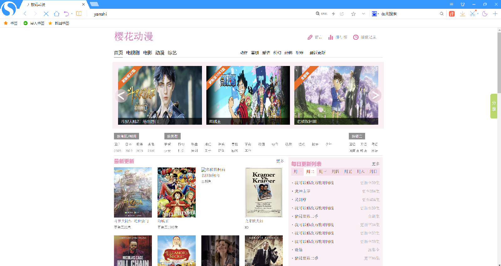Toggle night mode moon icon
This screenshot has height=266, width=501.
(x=485, y=14)
